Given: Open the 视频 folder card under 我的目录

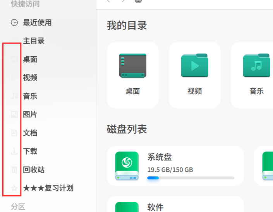Looking at the screenshot, I should click(195, 75).
